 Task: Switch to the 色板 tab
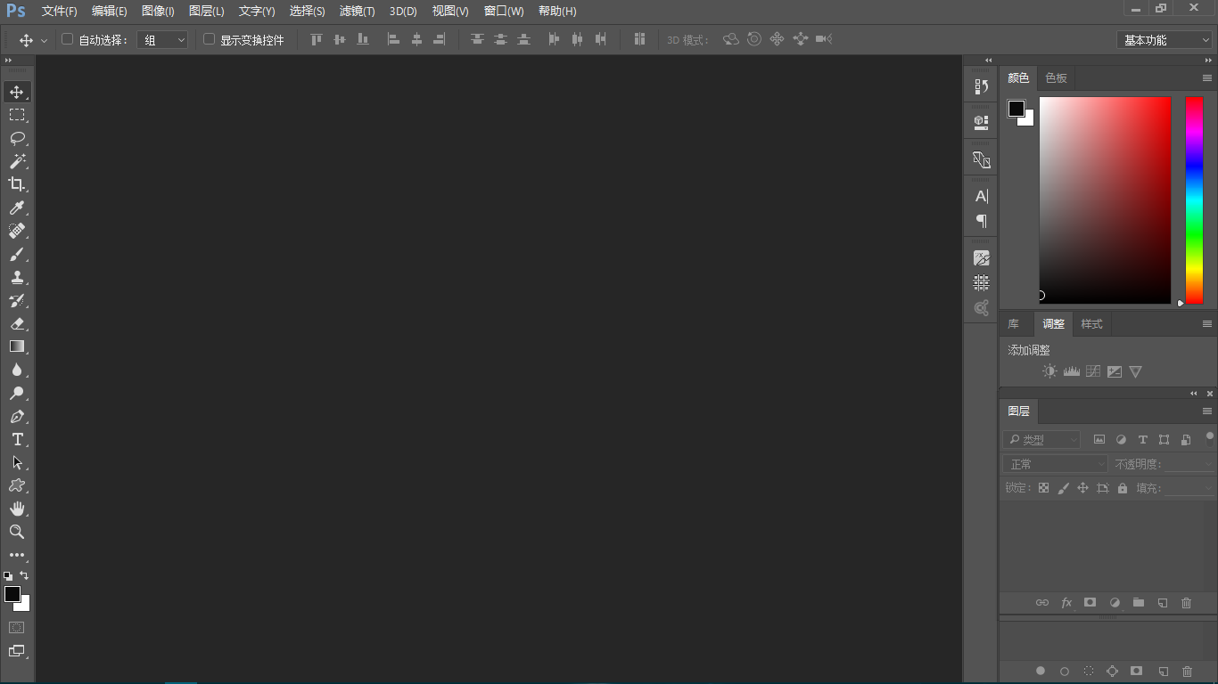(1056, 78)
